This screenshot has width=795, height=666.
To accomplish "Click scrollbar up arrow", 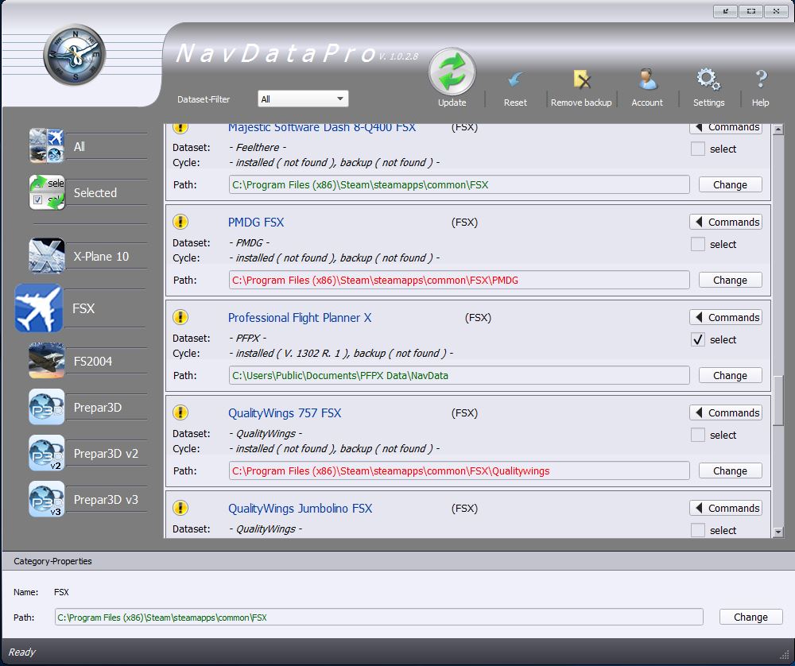I will pyautogui.click(x=778, y=130).
